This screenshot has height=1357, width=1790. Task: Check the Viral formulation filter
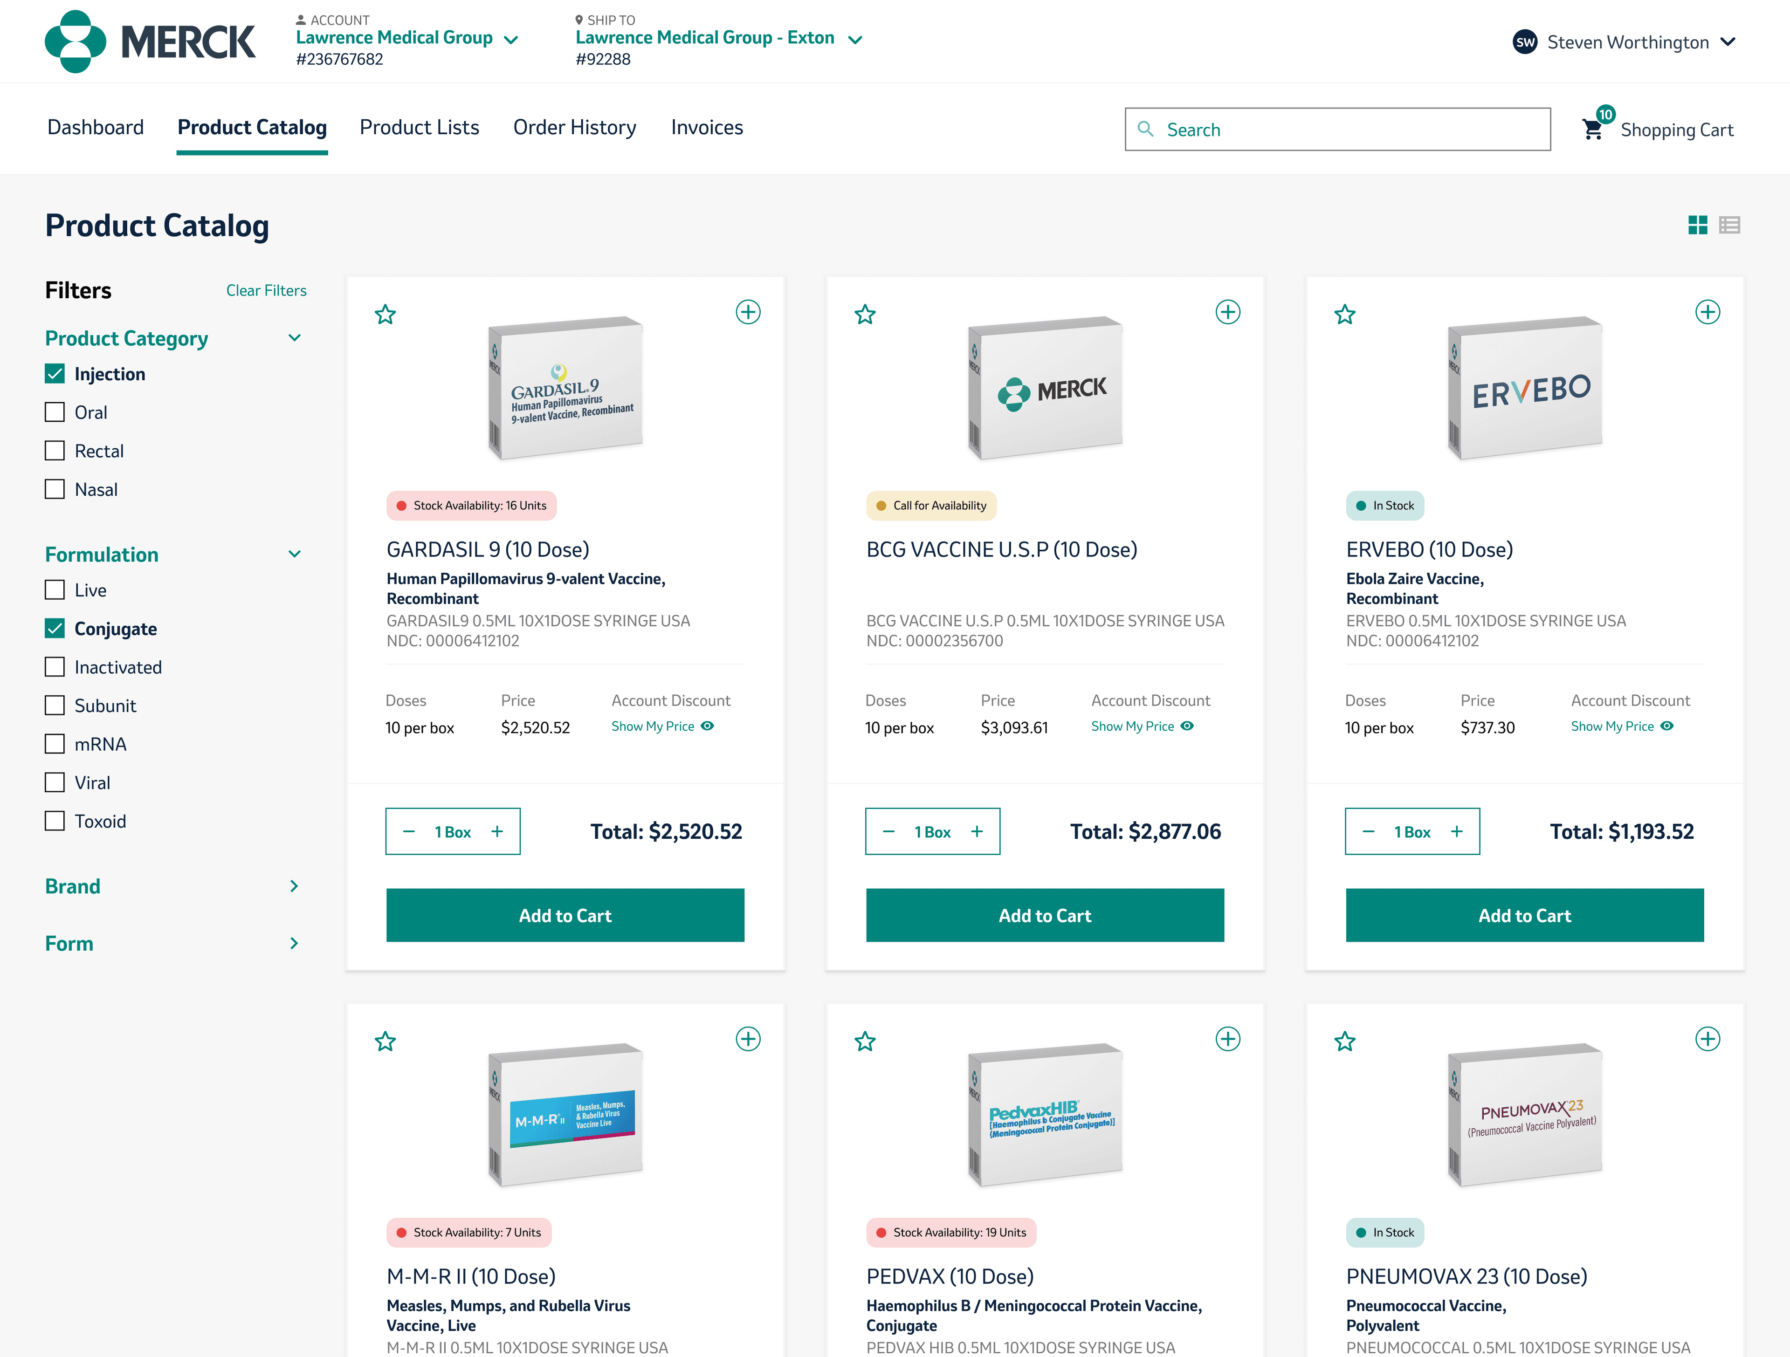pos(54,782)
